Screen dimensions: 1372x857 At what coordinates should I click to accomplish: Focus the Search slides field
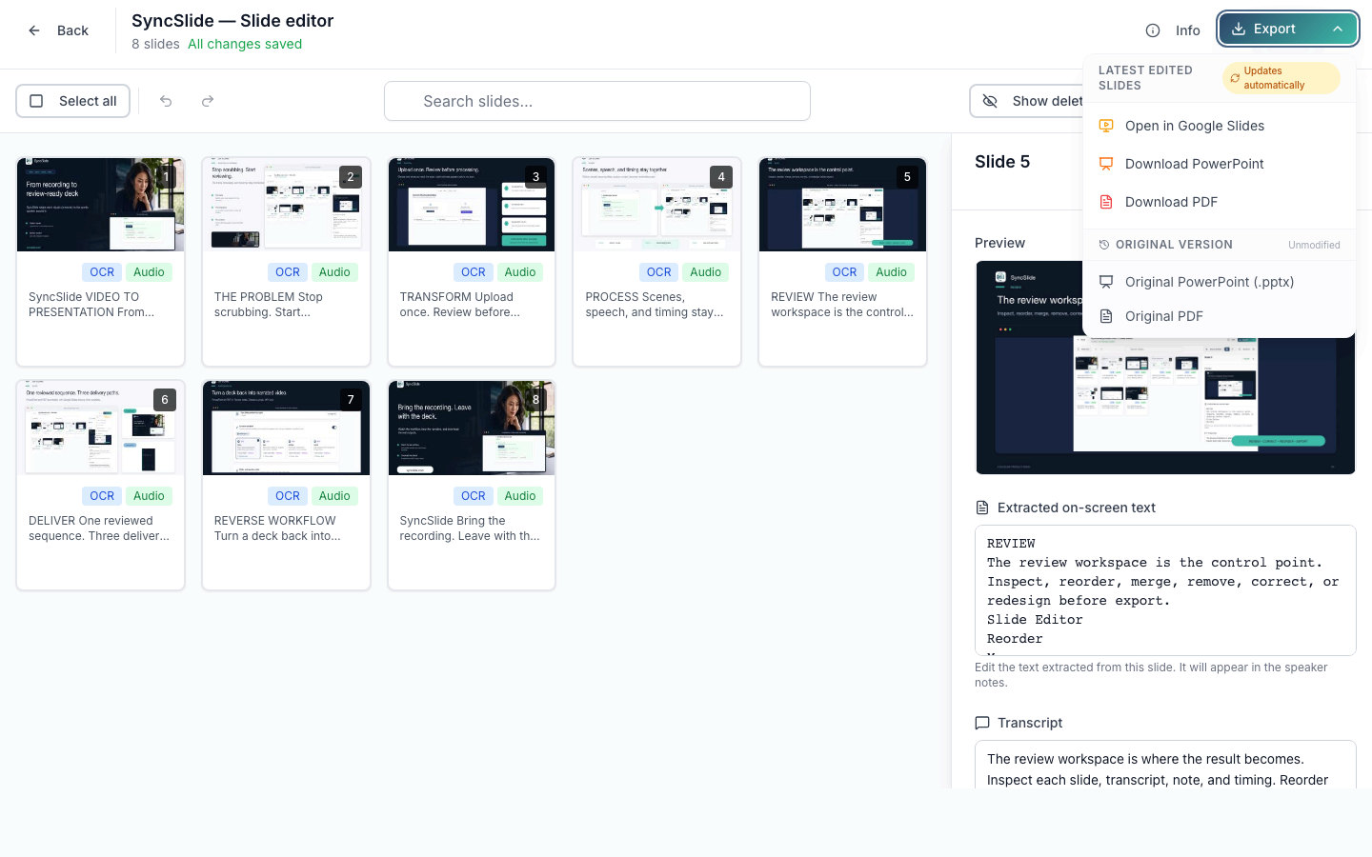[x=597, y=101]
